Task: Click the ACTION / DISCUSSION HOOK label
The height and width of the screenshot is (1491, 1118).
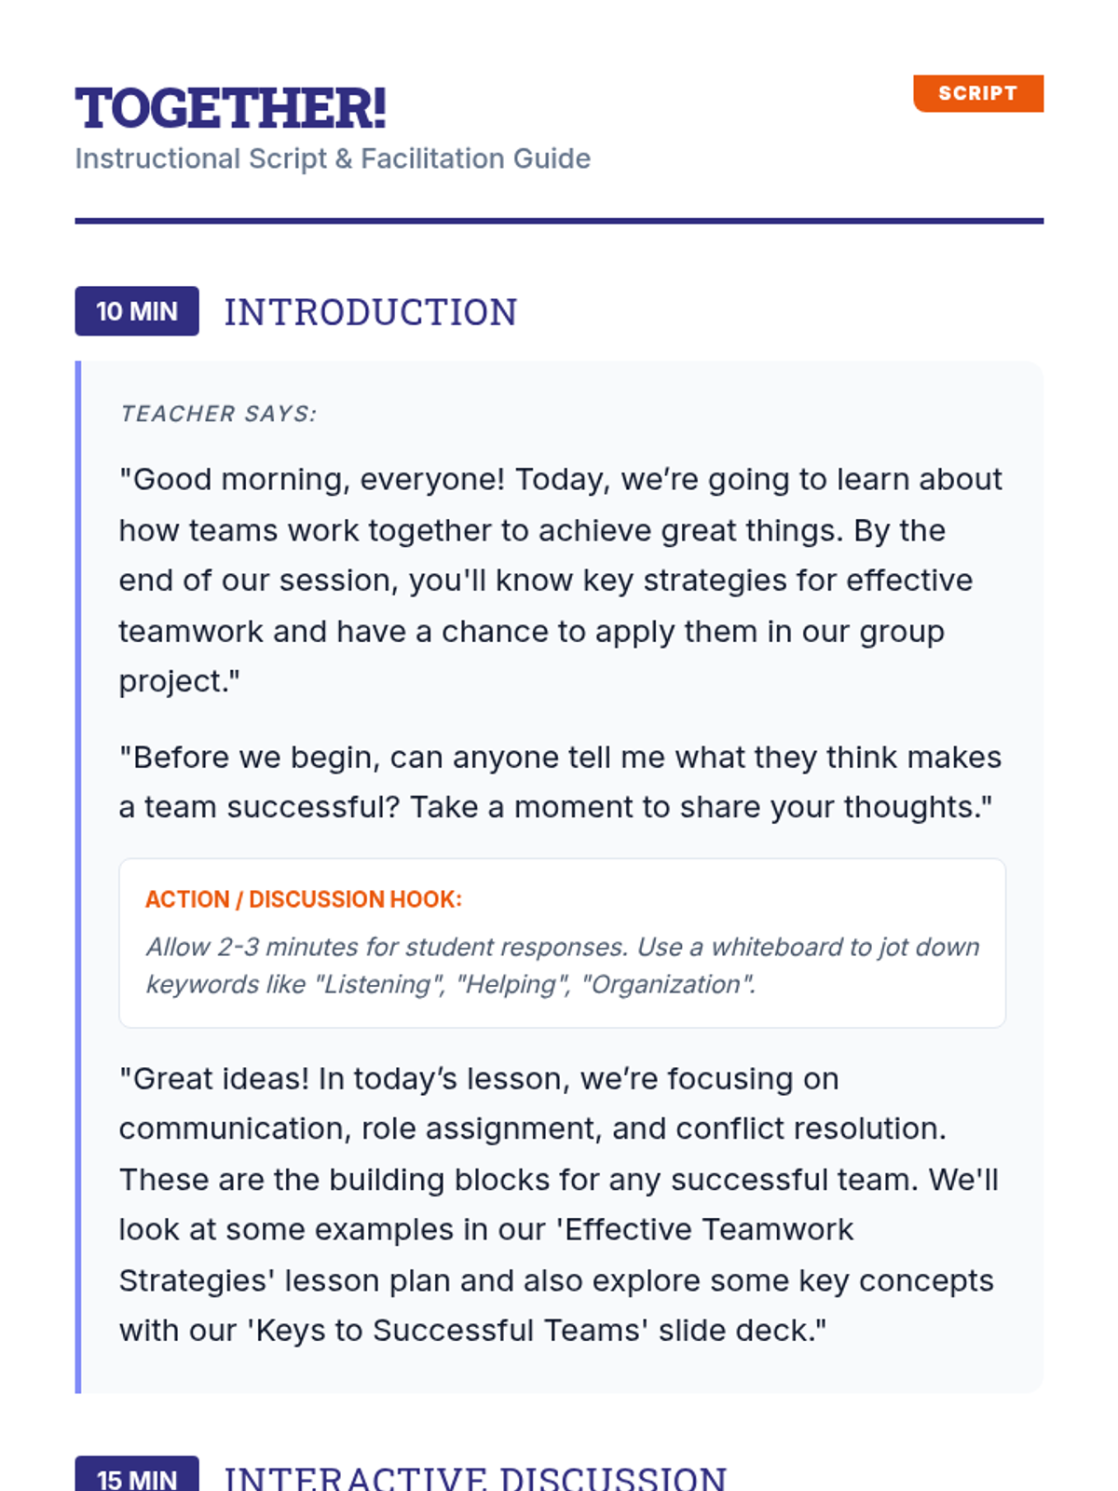Action: 303,899
